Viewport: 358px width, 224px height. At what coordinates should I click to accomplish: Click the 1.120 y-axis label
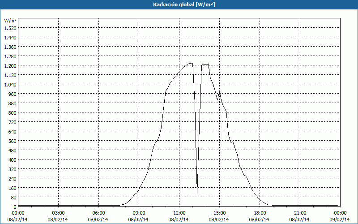[10, 75]
